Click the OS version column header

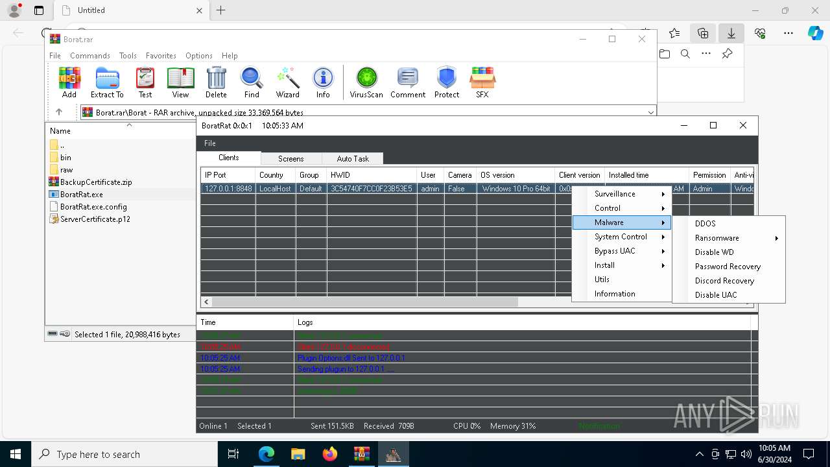(516, 175)
